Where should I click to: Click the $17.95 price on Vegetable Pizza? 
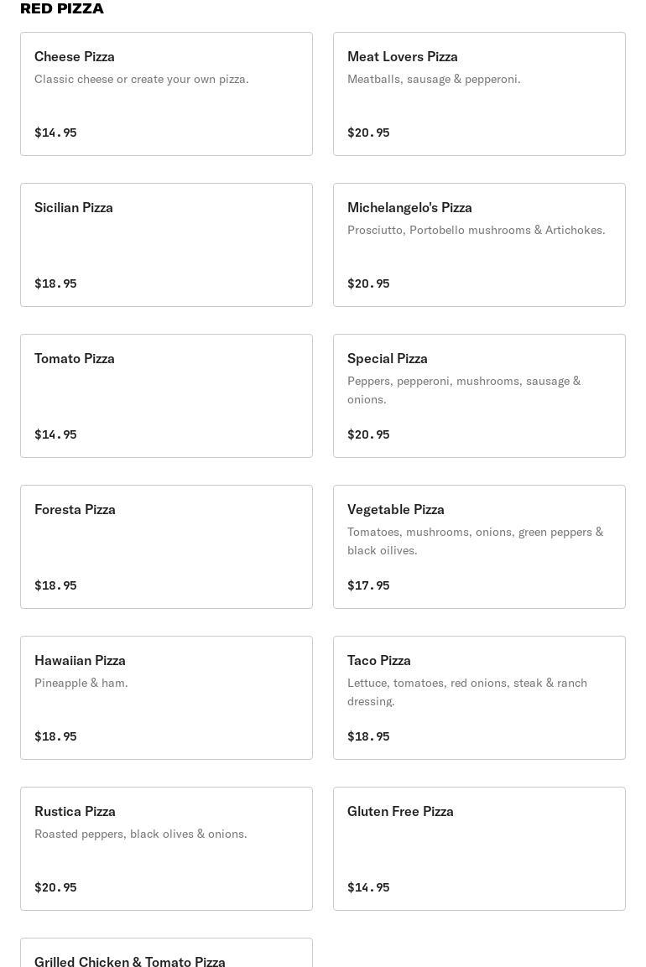368,585
